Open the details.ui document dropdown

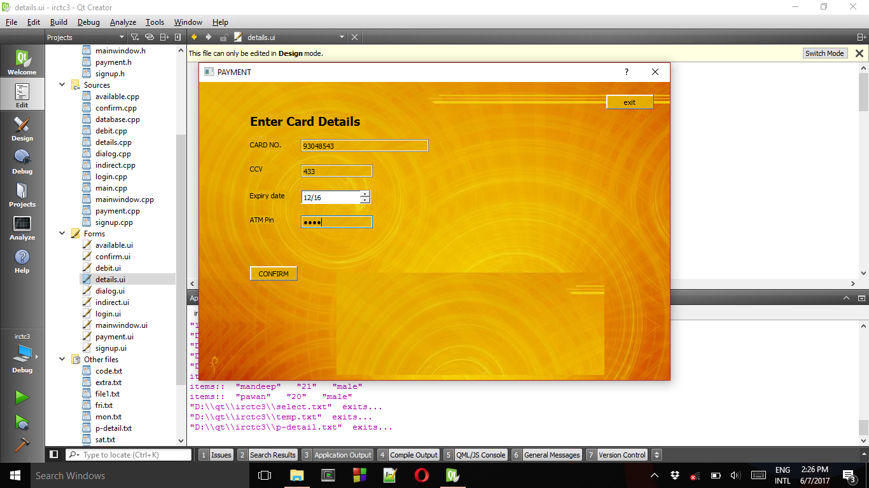(342, 37)
